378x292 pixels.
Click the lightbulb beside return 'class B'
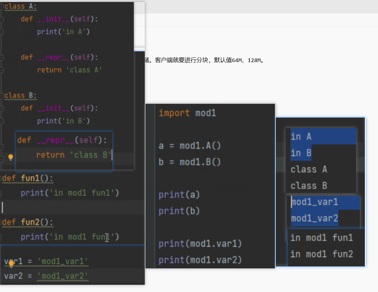(x=11, y=157)
